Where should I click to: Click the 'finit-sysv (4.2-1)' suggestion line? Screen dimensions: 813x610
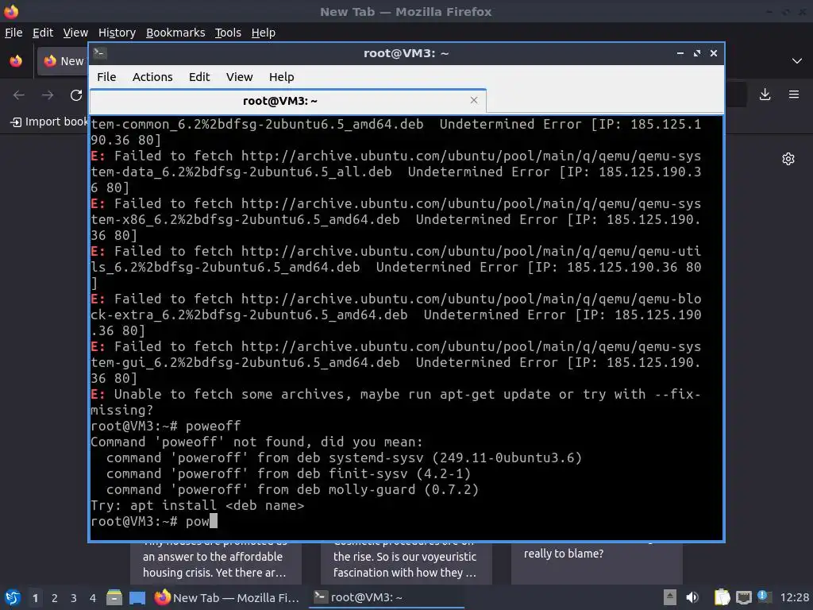pos(288,473)
